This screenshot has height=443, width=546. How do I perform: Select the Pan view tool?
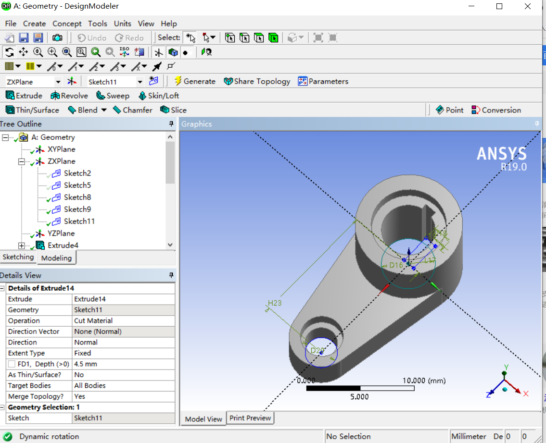point(23,52)
